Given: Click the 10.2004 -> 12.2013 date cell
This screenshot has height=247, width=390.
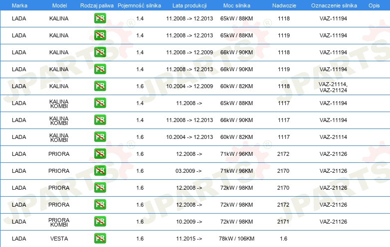Looking at the screenshot, I should [190, 137].
